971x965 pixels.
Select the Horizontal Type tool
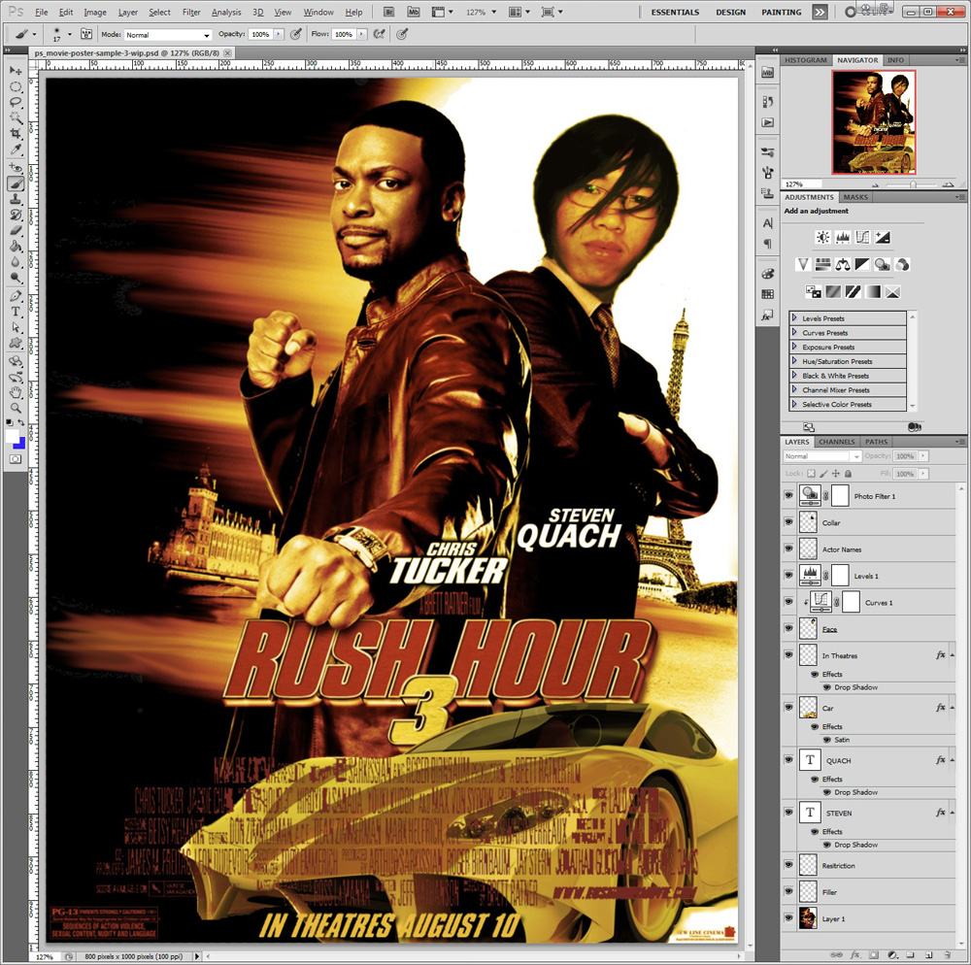point(16,312)
